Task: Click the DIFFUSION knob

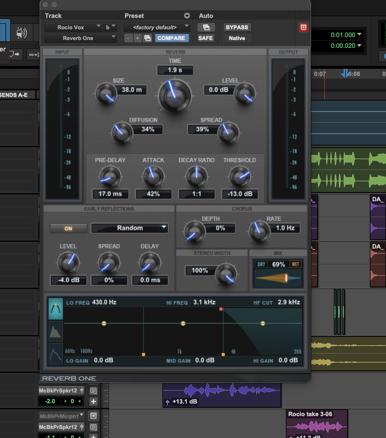Action: pyautogui.click(x=122, y=133)
